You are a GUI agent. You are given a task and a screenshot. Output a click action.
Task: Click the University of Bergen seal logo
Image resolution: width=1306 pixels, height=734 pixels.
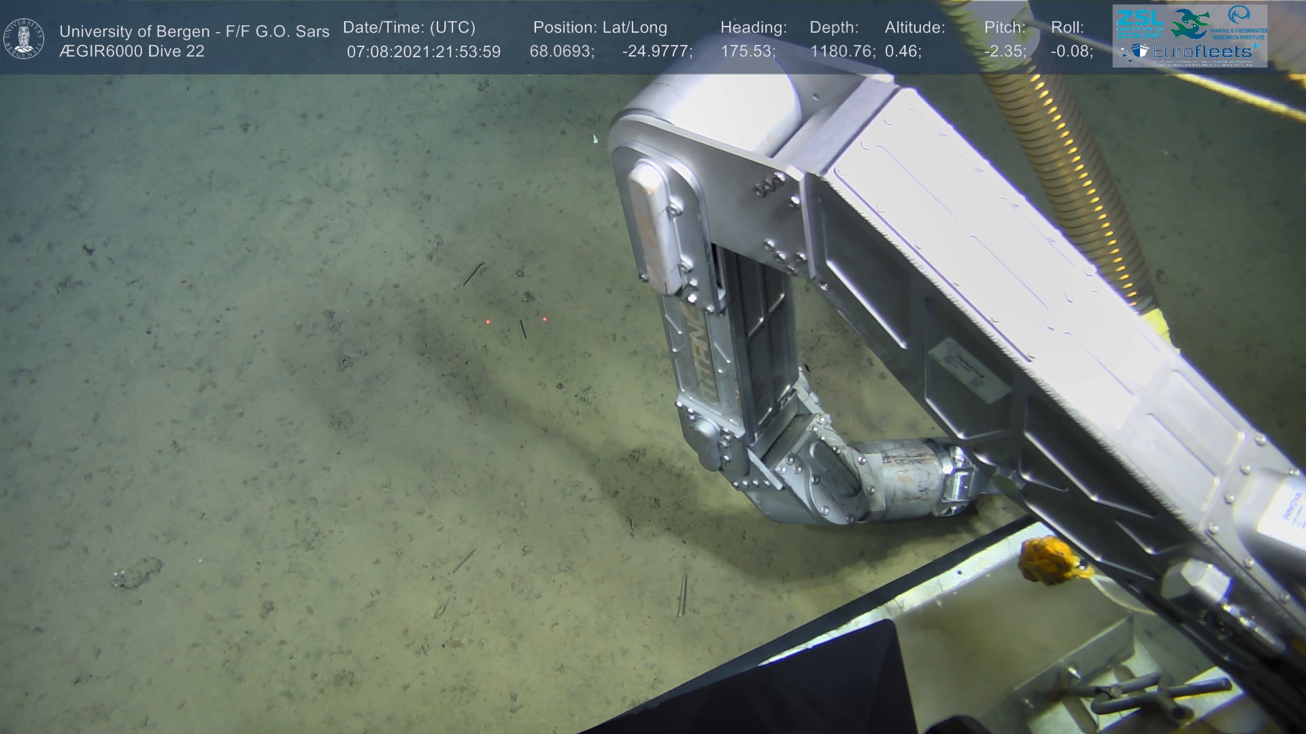[24, 39]
